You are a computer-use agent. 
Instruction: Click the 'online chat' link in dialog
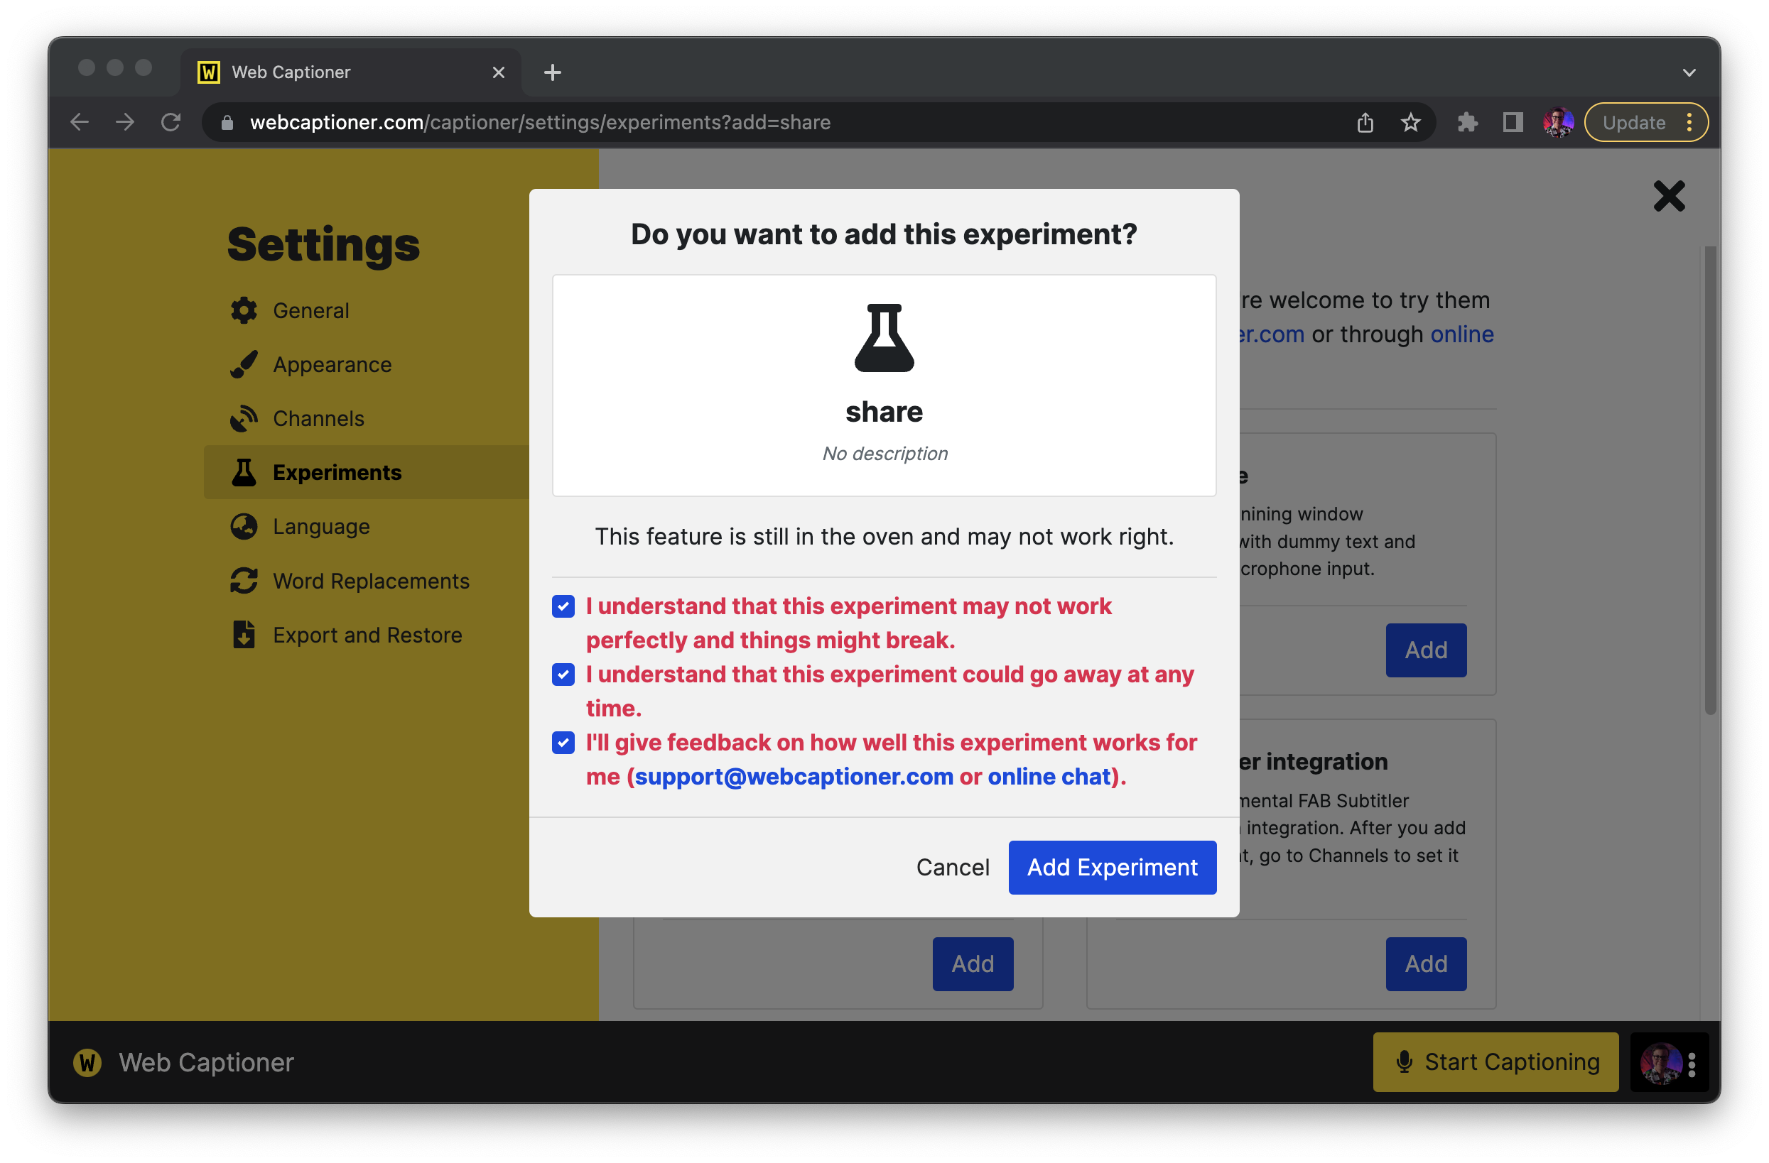pyautogui.click(x=1049, y=777)
